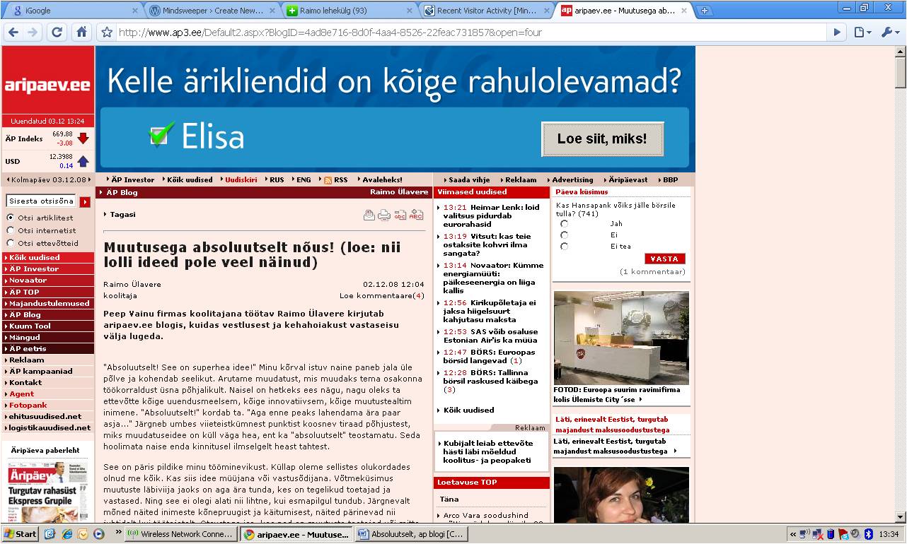
Task: Go back with browser Back arrow
Action: point(14,32)
